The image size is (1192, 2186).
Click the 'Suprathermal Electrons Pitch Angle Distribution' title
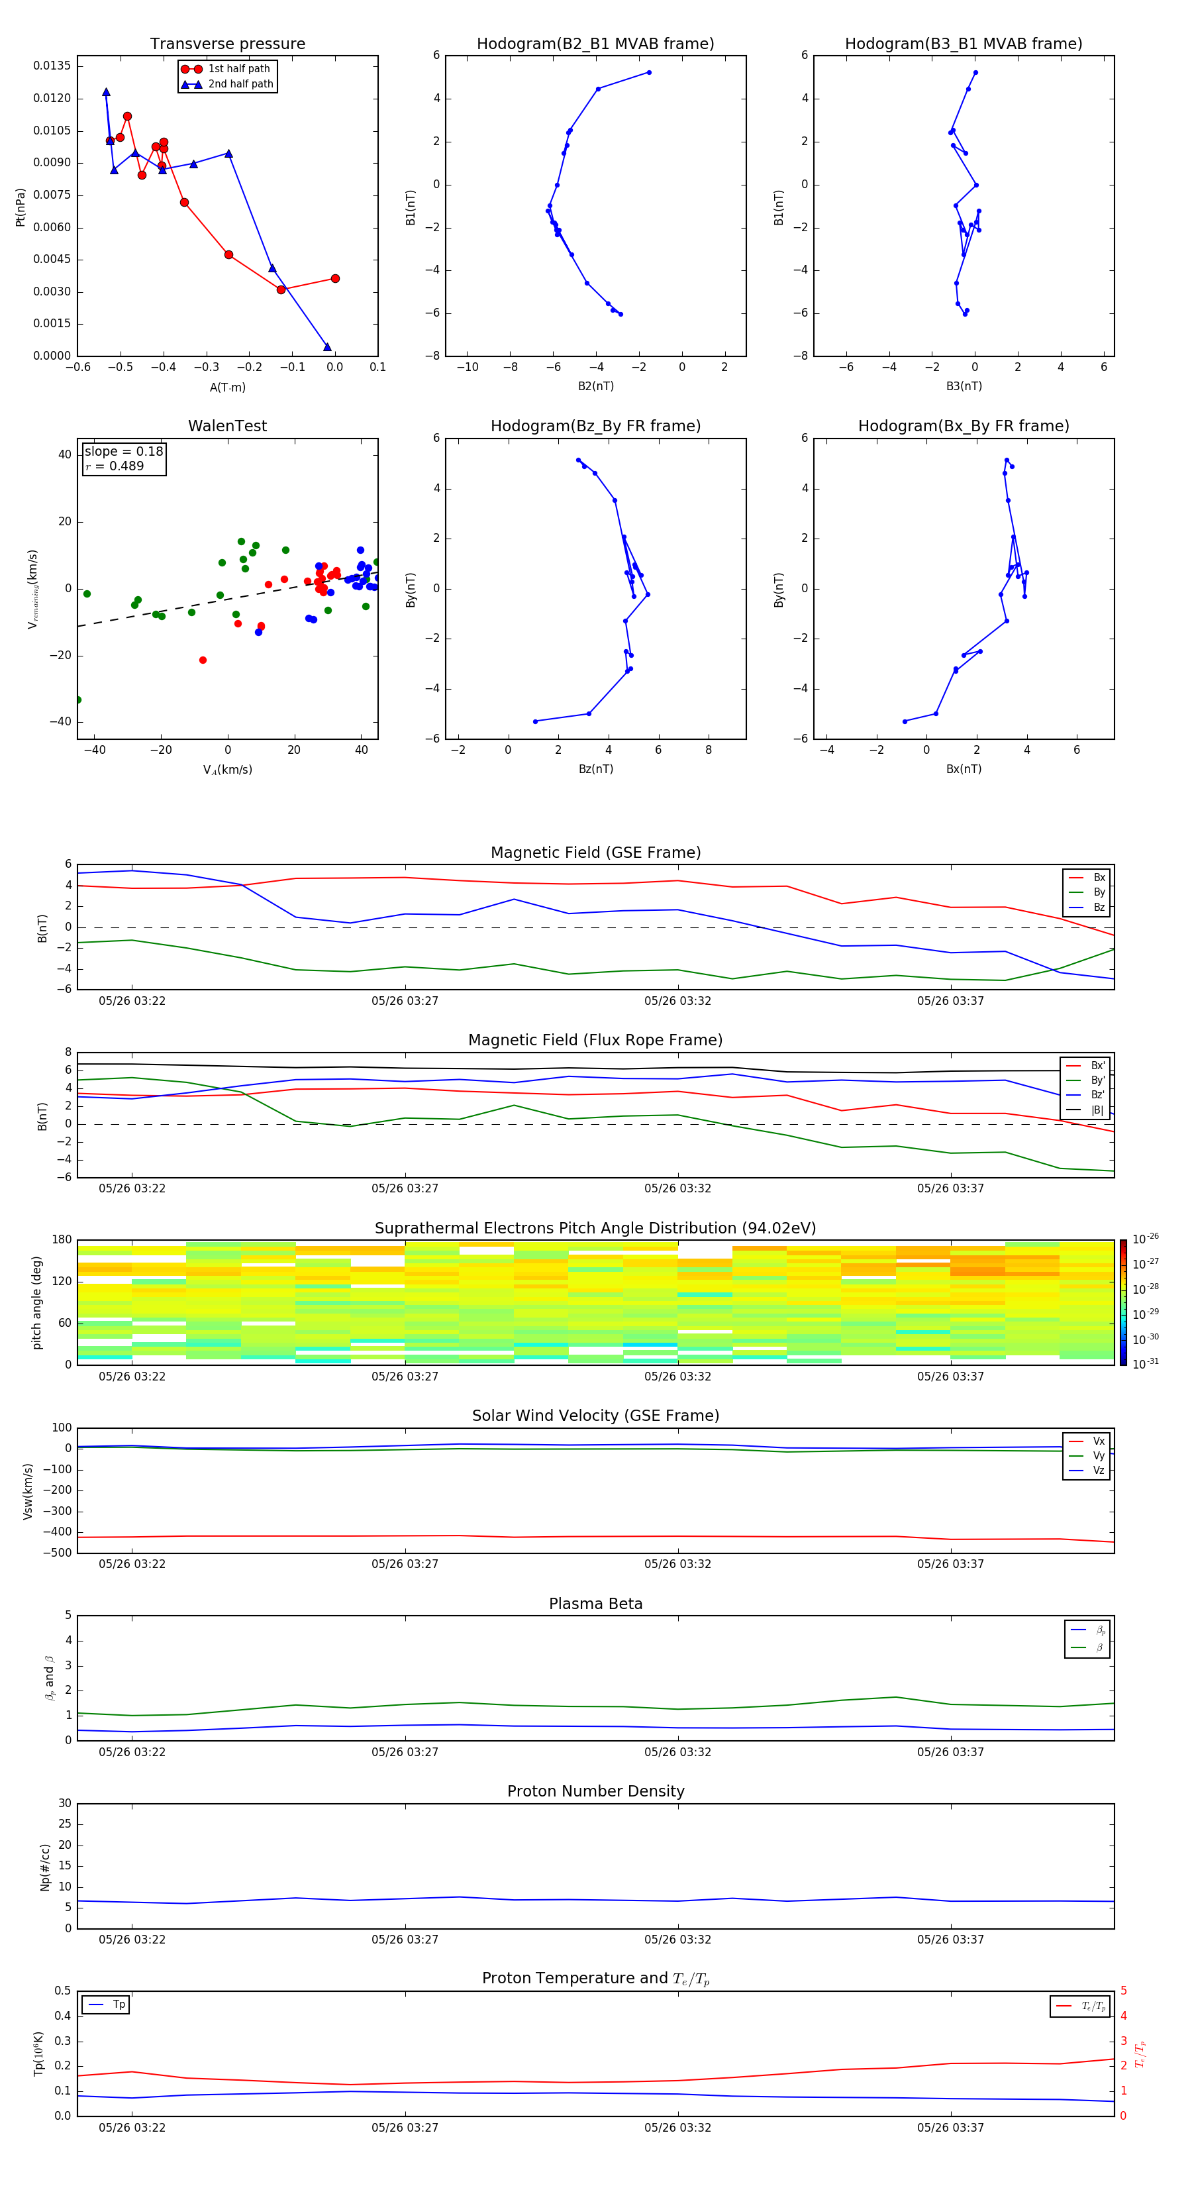(x=595, y=1228)
